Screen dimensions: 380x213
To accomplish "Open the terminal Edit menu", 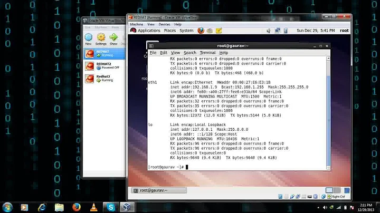I will pyautogui.click(x=164, y=53).
